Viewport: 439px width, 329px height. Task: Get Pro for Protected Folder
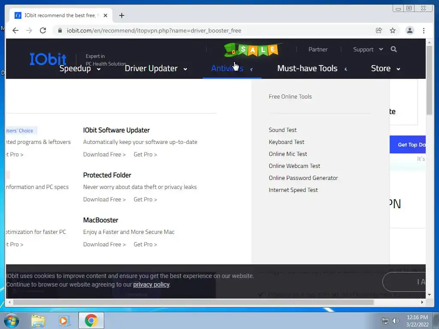[145, 200]
